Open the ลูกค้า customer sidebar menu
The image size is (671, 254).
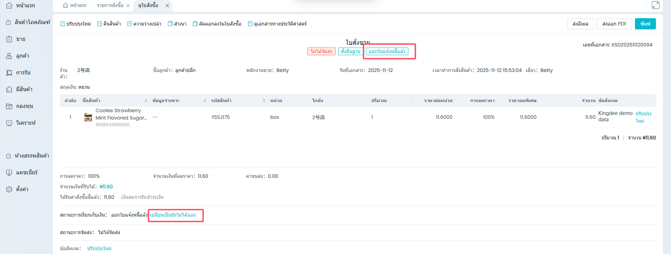[x=22, y=56]
